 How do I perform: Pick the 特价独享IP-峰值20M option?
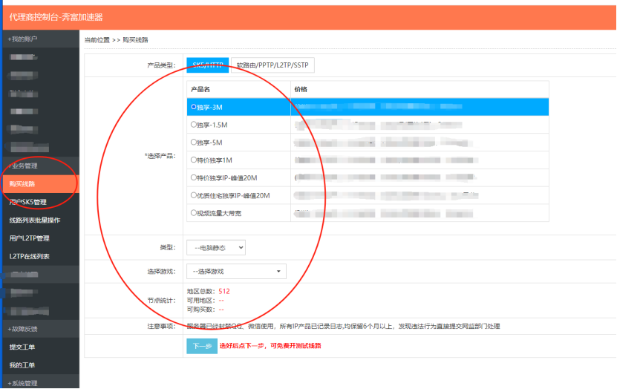(194, 177)
